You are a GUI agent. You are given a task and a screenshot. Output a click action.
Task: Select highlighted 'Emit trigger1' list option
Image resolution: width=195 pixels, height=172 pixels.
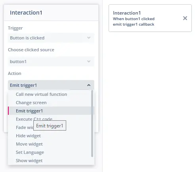tap(50, 111)
